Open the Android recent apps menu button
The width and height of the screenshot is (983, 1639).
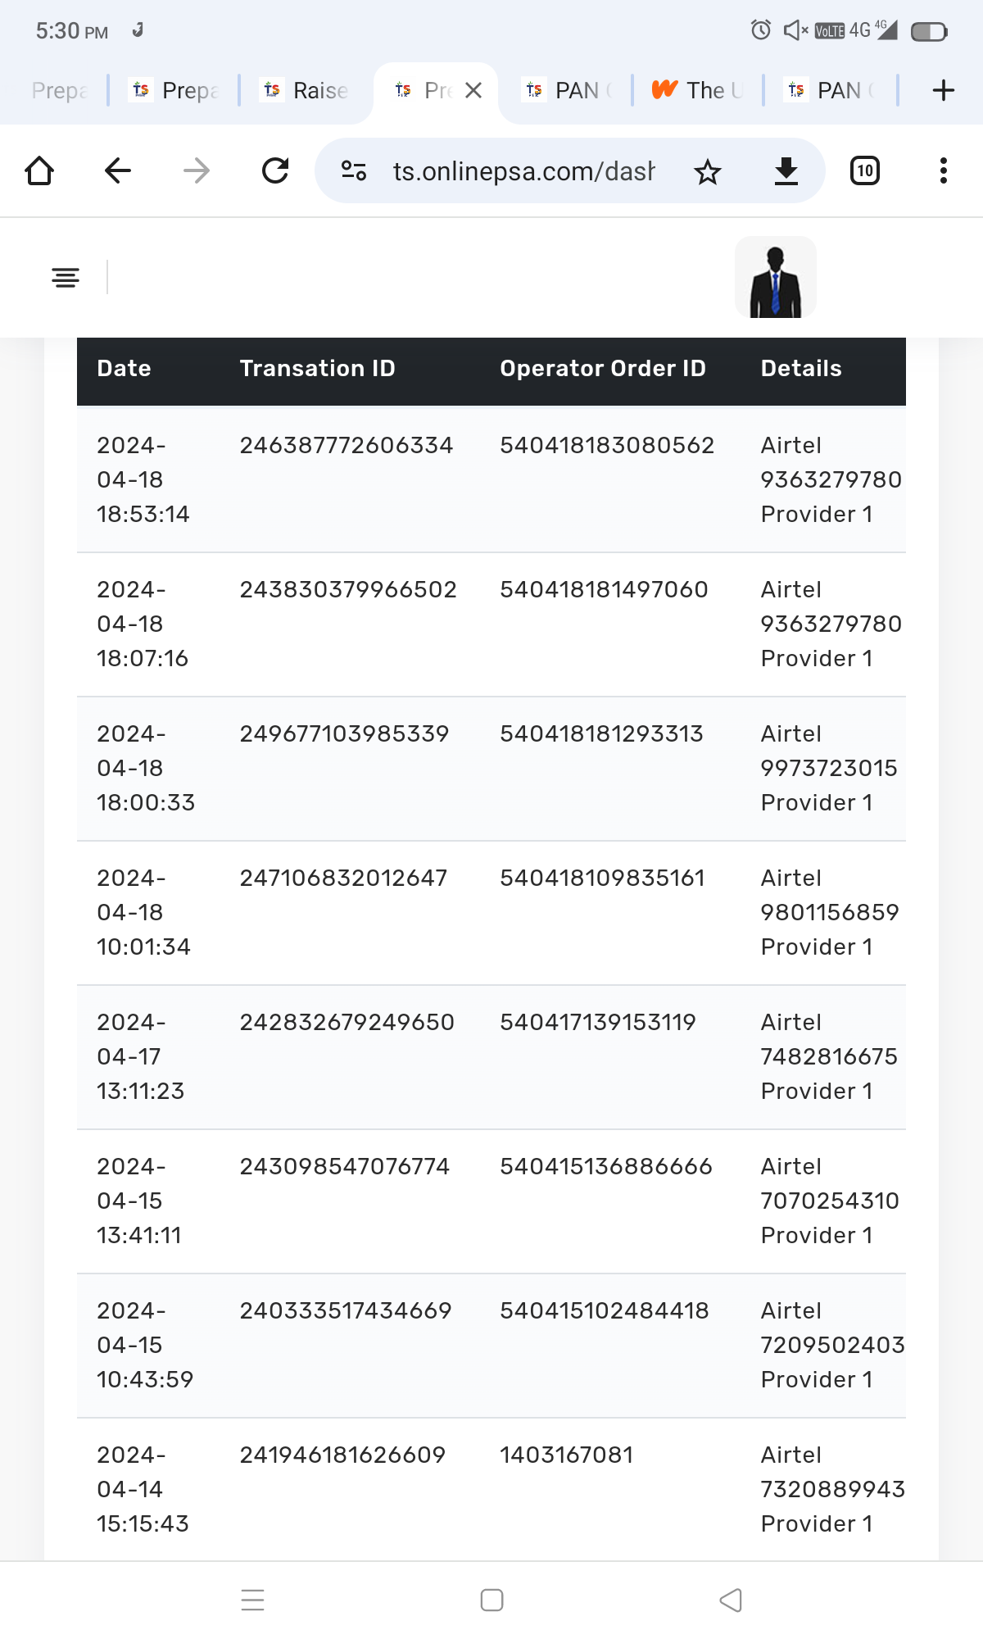(x=252, y=1600)
